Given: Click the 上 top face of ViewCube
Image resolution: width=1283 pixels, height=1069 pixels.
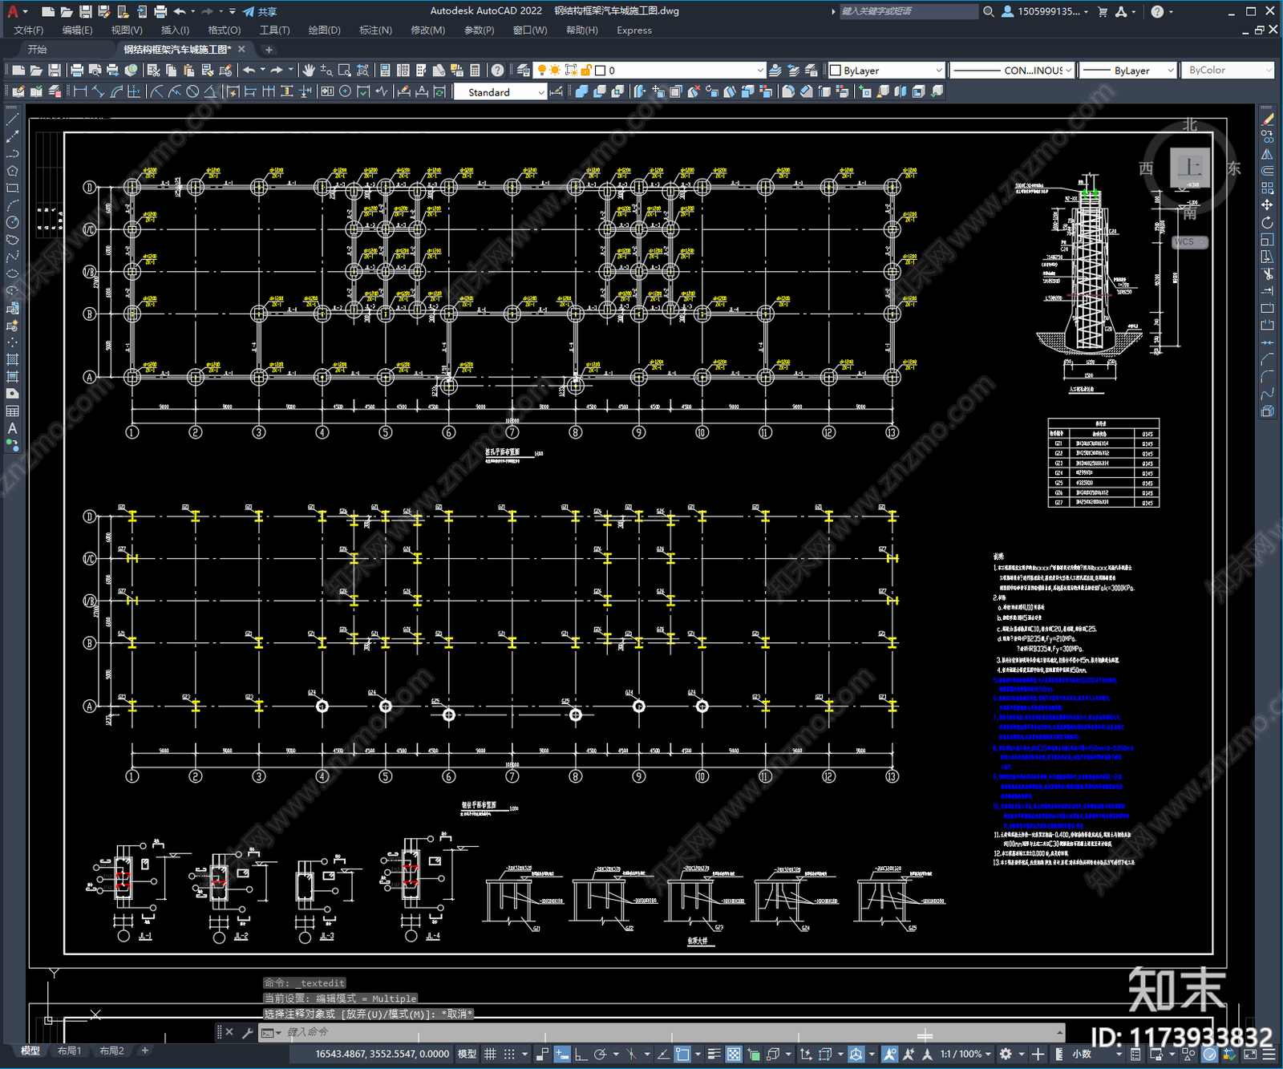Looking at the screenshot, I should [1190, 168].
